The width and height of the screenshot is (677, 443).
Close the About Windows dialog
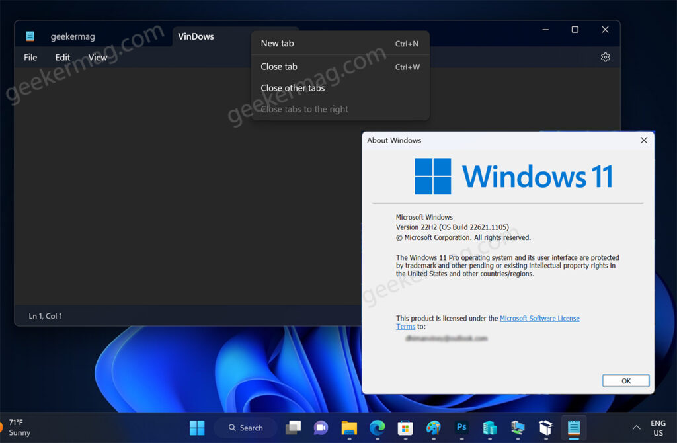[x=644, y=140]
